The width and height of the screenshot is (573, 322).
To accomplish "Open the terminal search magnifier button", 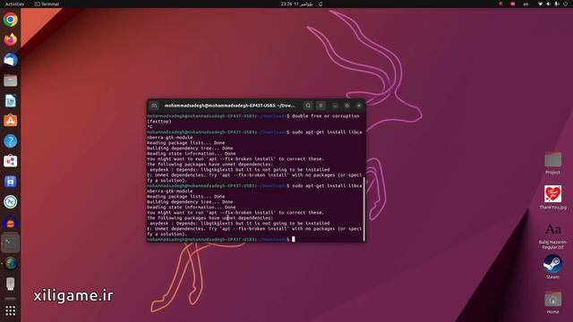I will pos(308,106).
